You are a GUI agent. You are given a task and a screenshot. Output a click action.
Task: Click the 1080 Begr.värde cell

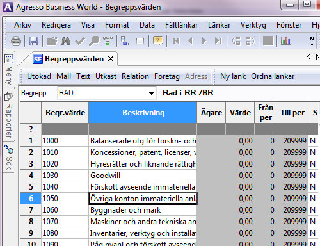[65, 233]
